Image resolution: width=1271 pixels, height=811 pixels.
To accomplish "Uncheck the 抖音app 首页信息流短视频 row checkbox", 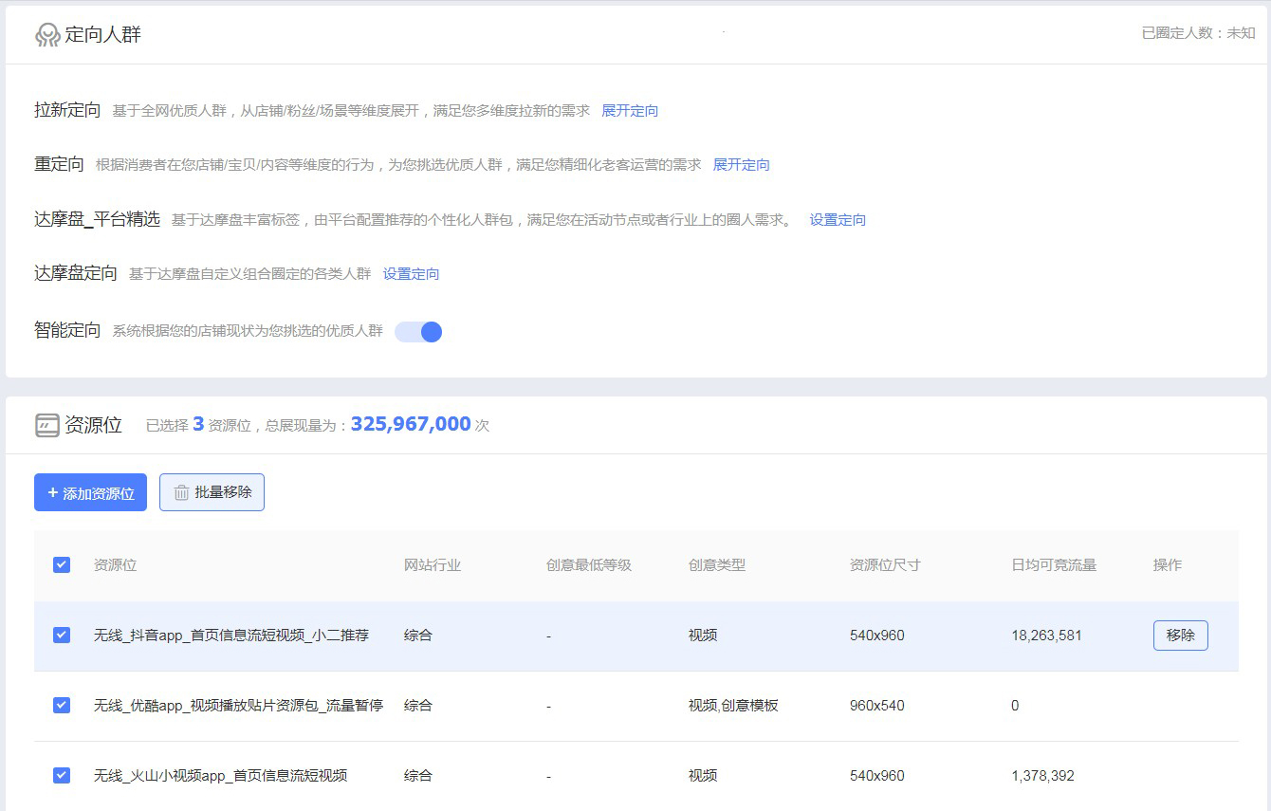I will (x=62, y=635).
